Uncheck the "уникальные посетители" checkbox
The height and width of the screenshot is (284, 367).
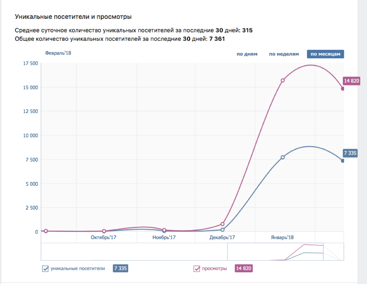click(x=46, y=269)
